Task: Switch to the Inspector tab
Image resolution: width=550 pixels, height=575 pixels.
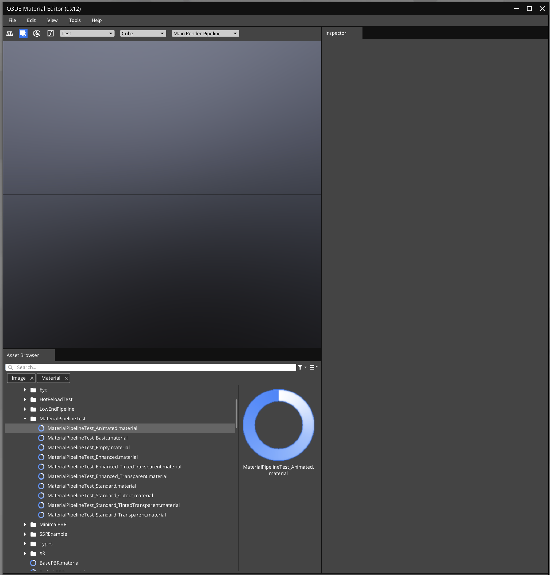Action: pyautogui.click(x=335, y=33)
